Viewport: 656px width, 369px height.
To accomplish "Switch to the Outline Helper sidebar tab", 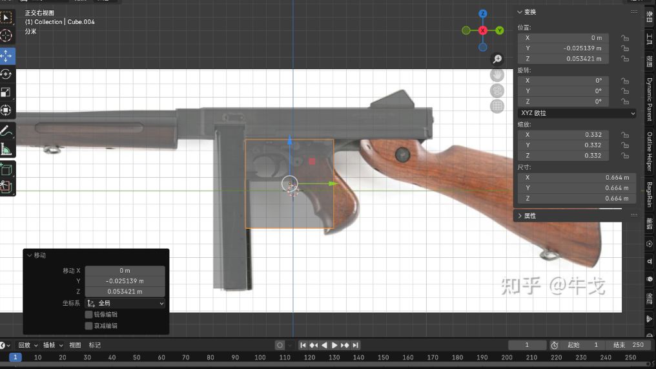I will tap(650, 152).
